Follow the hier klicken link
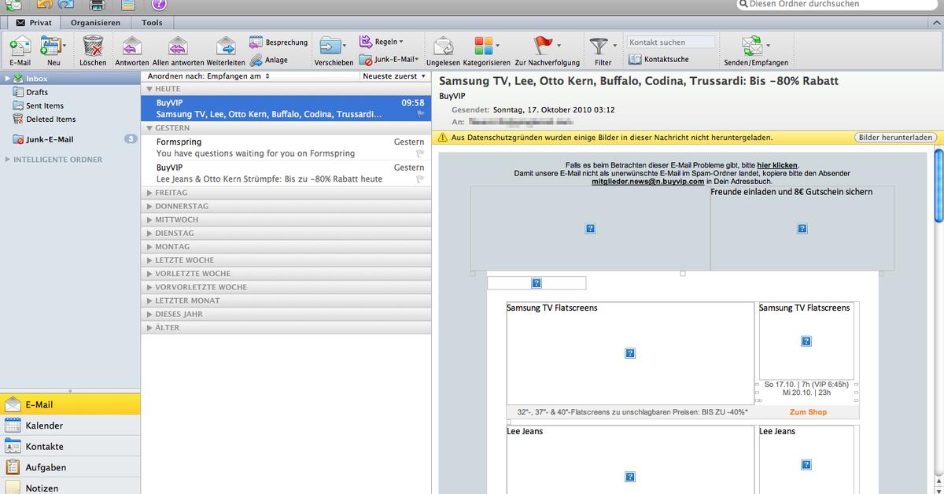The width and height of the screenshot is (944, 494). point(778,164)
